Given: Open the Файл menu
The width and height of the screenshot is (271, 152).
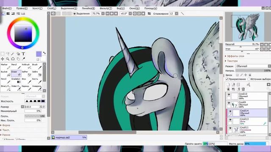Looking at the screenshot, I should (x=7, y=8).
